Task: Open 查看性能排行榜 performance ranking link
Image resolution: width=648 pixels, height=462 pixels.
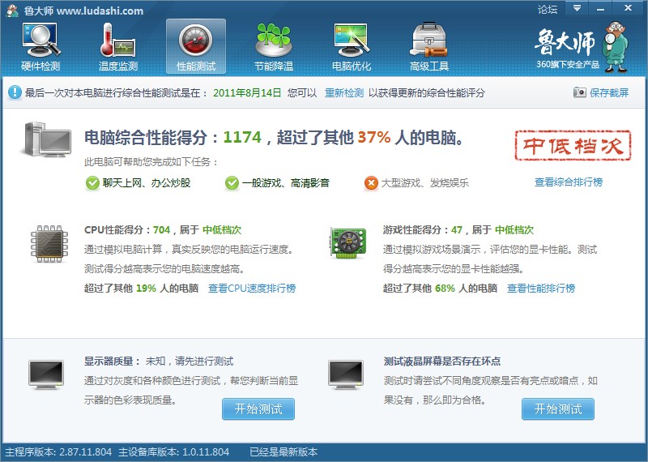Action: [x=541, y=289]
